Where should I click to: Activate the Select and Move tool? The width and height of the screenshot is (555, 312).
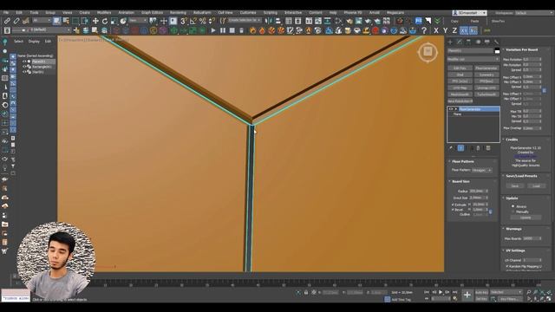point(95,21)
